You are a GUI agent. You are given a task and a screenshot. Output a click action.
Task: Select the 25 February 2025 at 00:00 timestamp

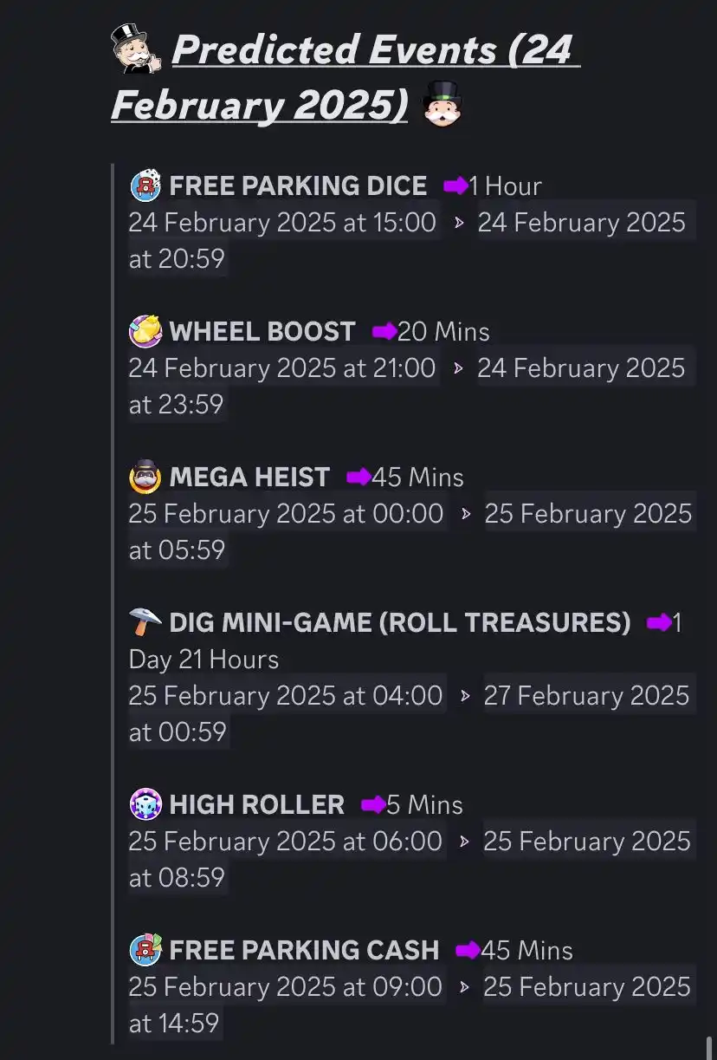(287, 513)
